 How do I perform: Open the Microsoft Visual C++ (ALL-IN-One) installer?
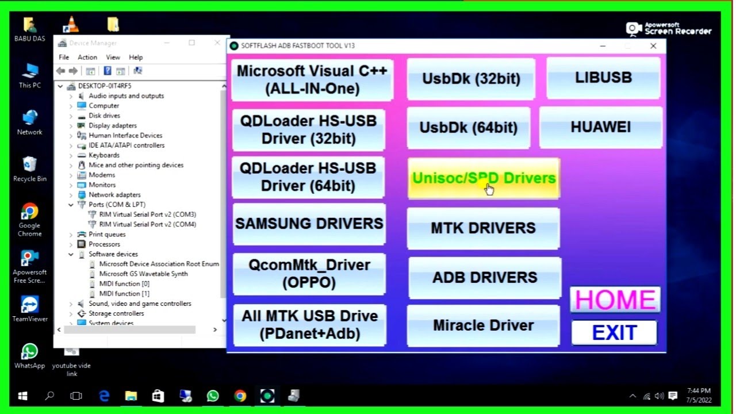pos(312,80)
